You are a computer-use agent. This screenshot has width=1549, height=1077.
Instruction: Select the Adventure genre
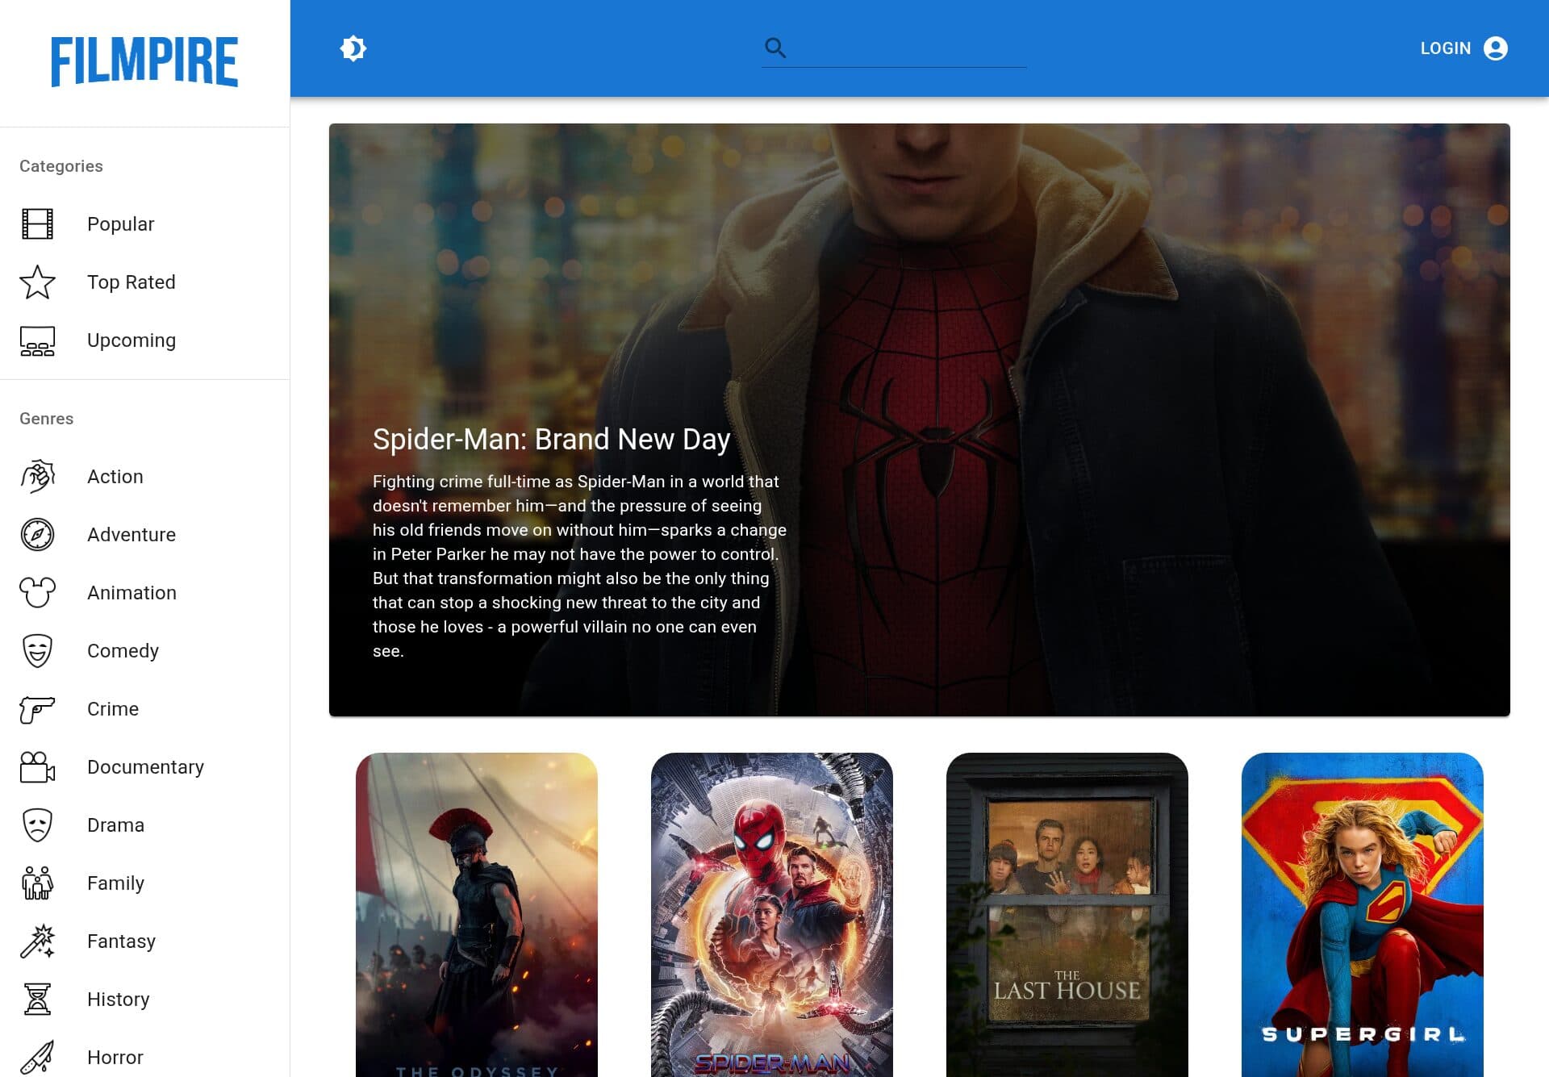[x=145, y=534]
